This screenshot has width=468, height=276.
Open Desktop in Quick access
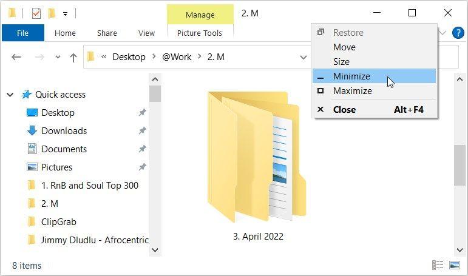(x=58, y=113)
